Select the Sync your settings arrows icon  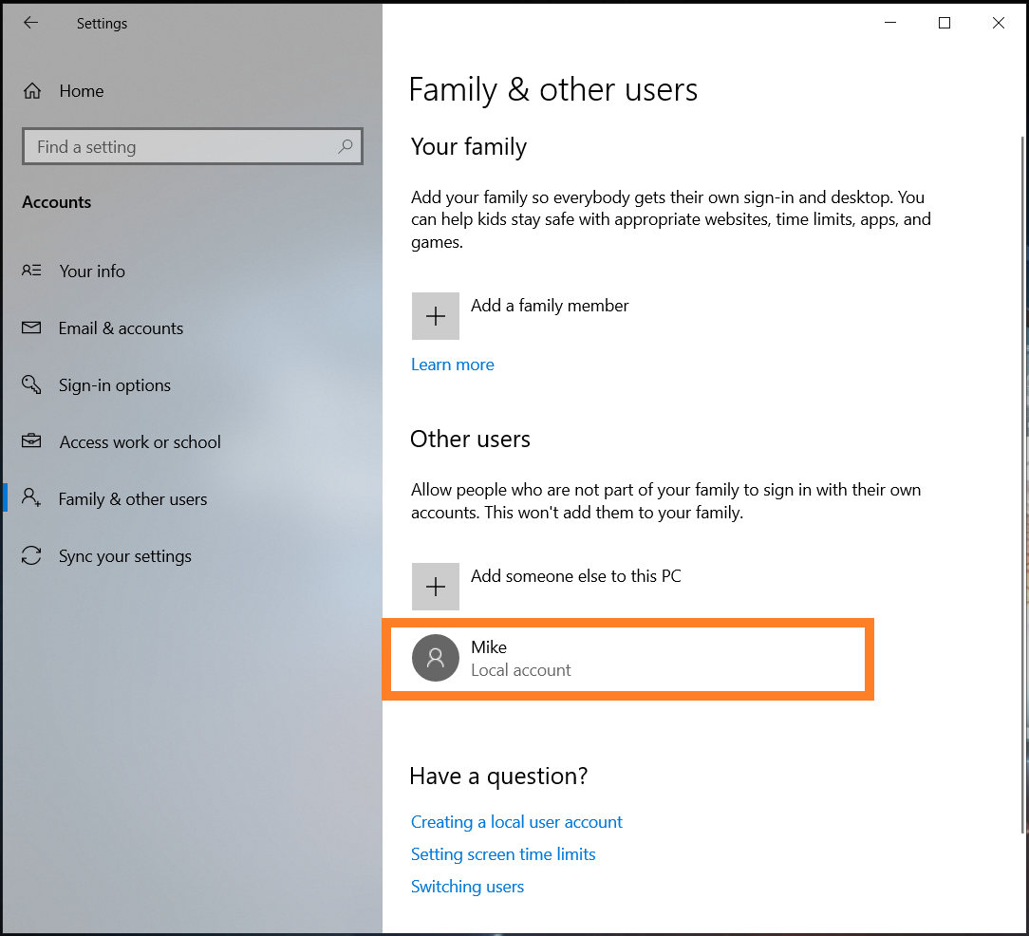(31, 555)
